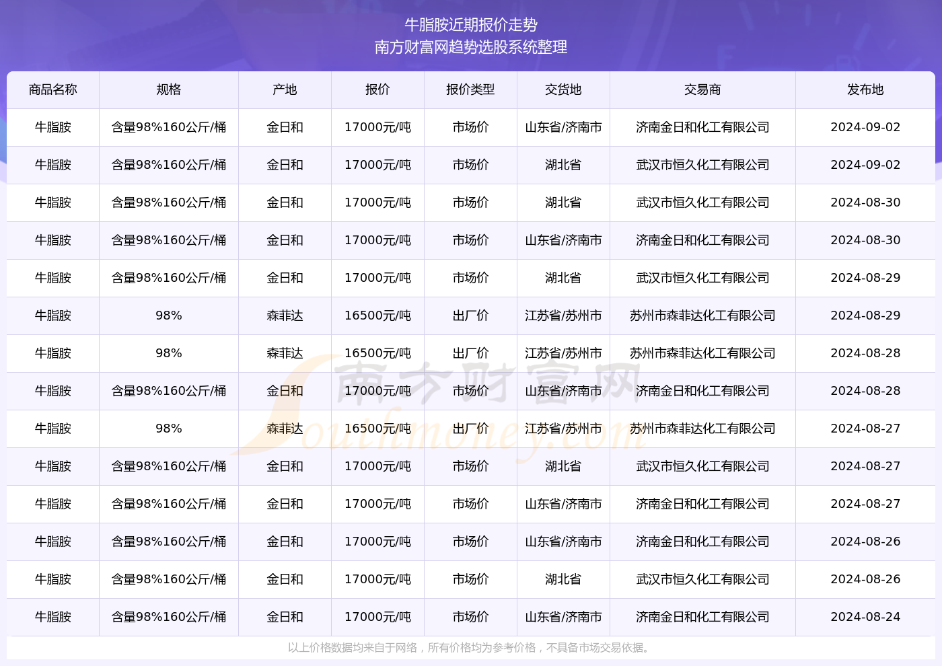Click 济南金日和化工有限公司 in the 2024-08-28 row

[x=703, y=391]
